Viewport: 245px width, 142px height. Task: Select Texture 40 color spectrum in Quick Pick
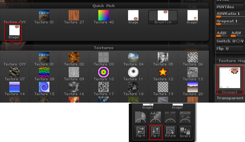click(104, 17)
